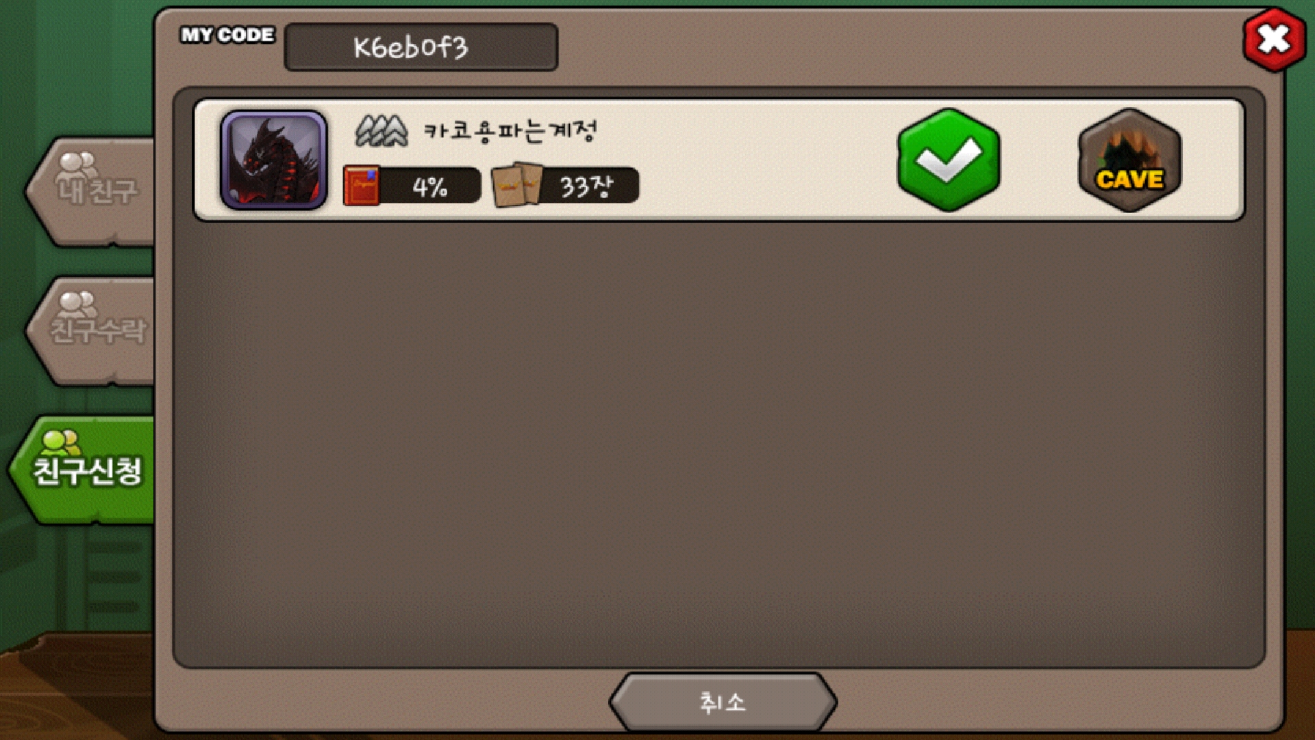Click the brown card deck icon
The width and height of the screenshot is (1315, 740).
517,185
